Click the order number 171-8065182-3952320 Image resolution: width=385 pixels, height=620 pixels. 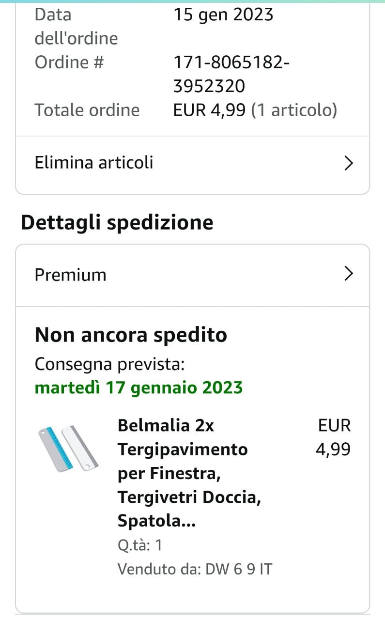coord(231,74)
